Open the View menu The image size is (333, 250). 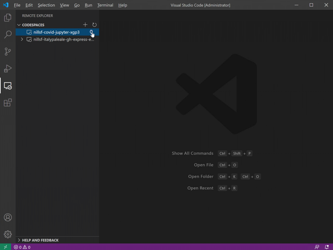point(64,5)
